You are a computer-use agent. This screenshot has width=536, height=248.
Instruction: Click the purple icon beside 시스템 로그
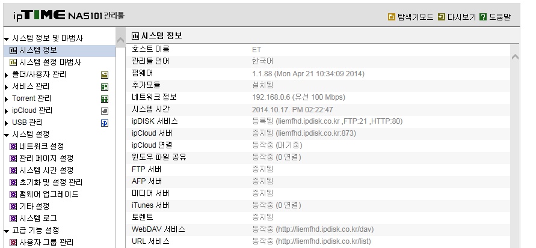[13, 219]
